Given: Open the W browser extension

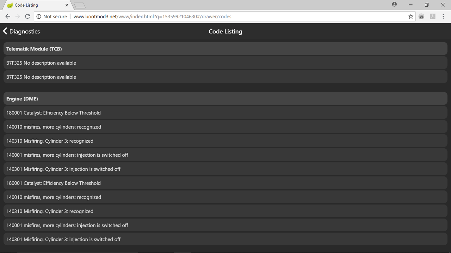Looking at the screenshot, I should (x=421, y=17).
